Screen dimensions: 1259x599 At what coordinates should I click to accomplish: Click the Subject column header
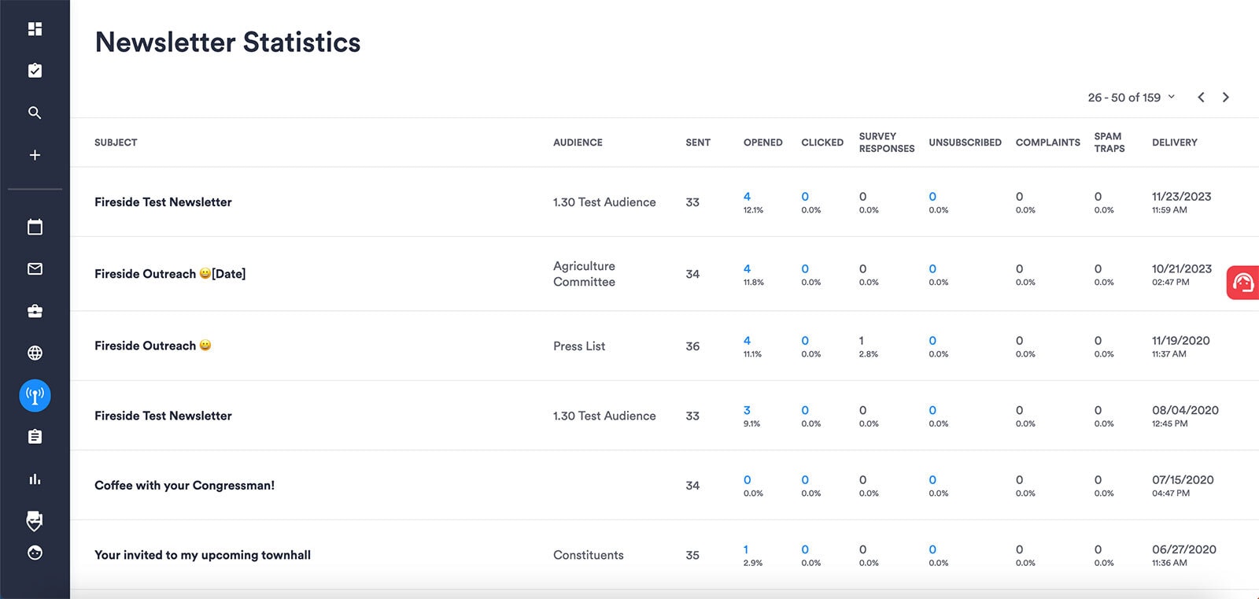point(116,142)
